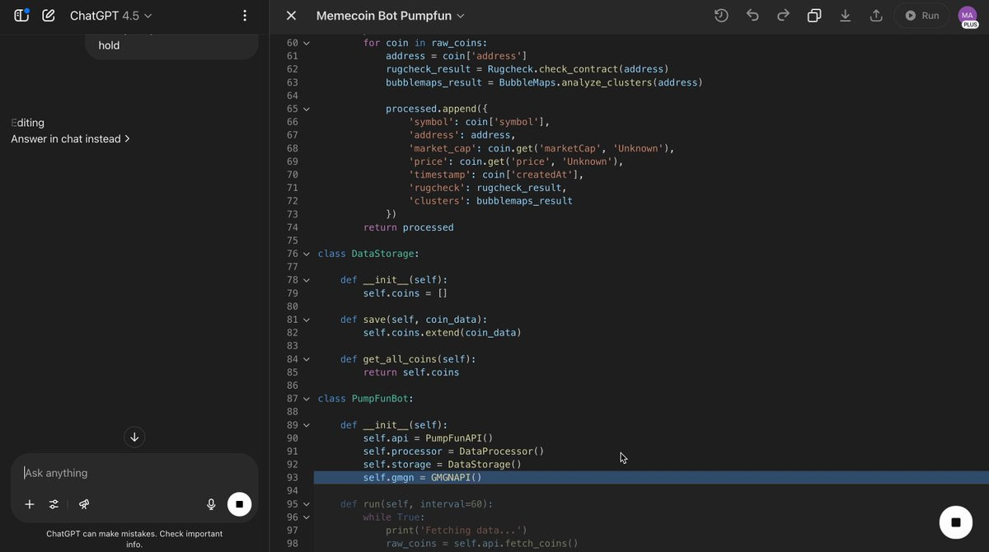Collapse processed.append block at line 65

pyautogui.click(x=307, y=109)
